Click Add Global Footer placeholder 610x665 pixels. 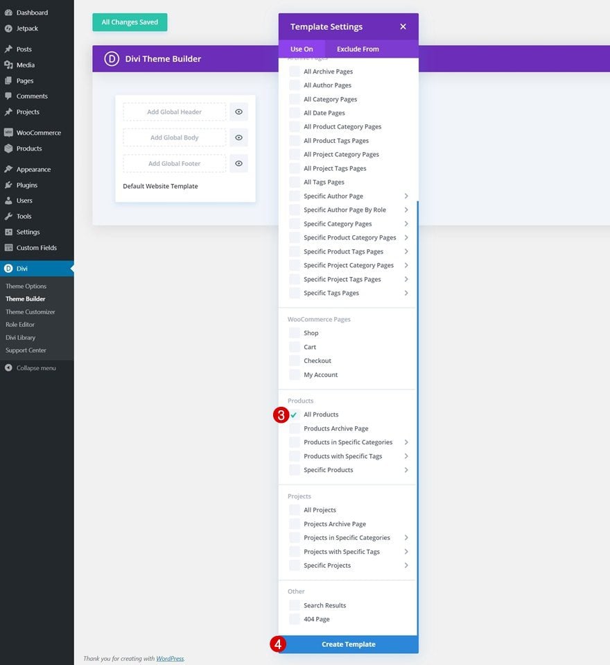pos(175,164)
